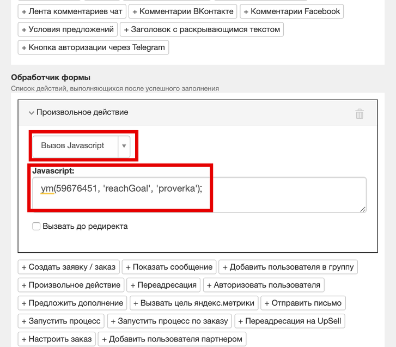Add Показать сообщение action

(x=169, y=267)
